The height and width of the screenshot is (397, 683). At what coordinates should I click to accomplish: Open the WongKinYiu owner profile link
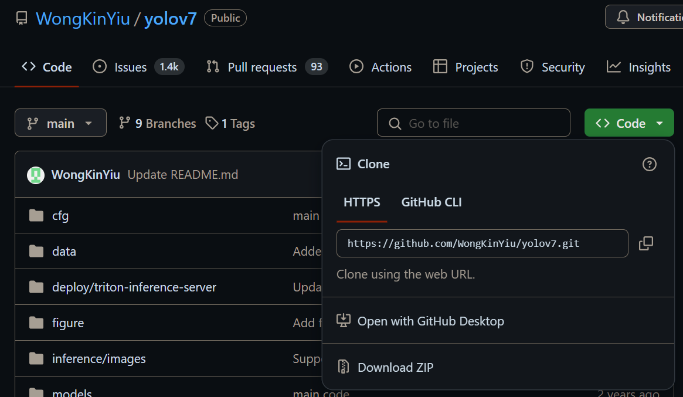coord(83,19)
